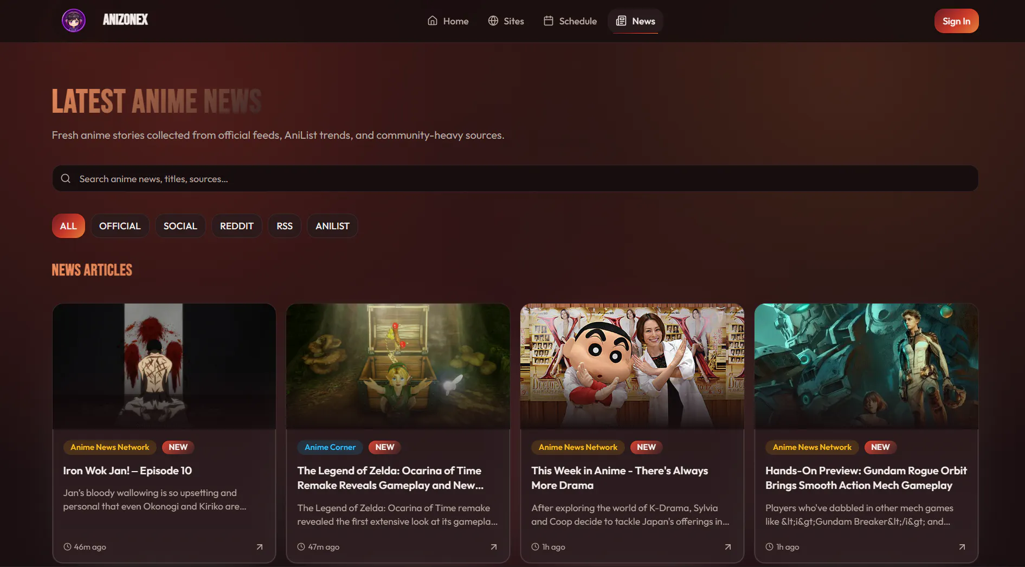Click the NEW badge on Iron Wok Jan card

pyautogui.click(x=178, y=447)
